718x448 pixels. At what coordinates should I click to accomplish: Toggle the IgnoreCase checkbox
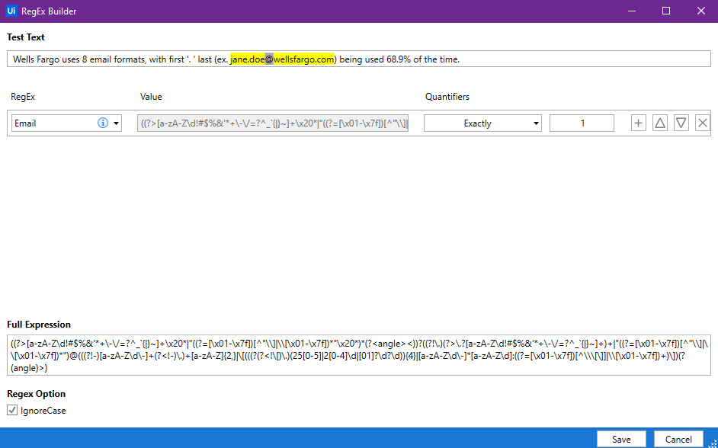(x=12, y=411)
